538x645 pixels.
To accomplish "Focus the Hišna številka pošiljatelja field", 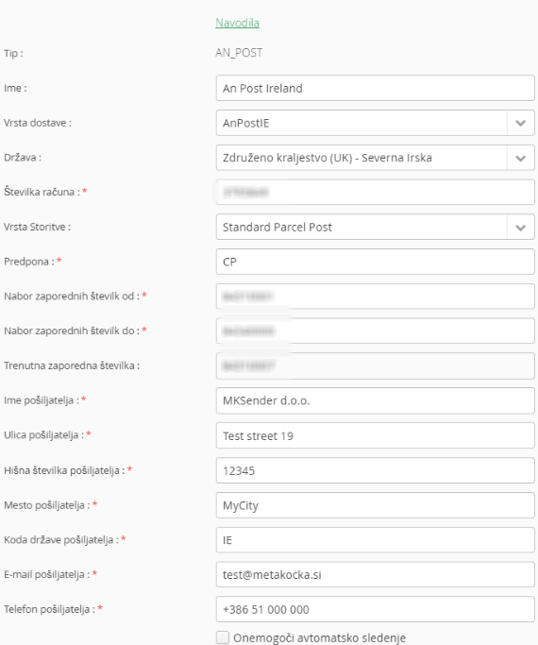I will pyautogui.click(x=376, y=470).
